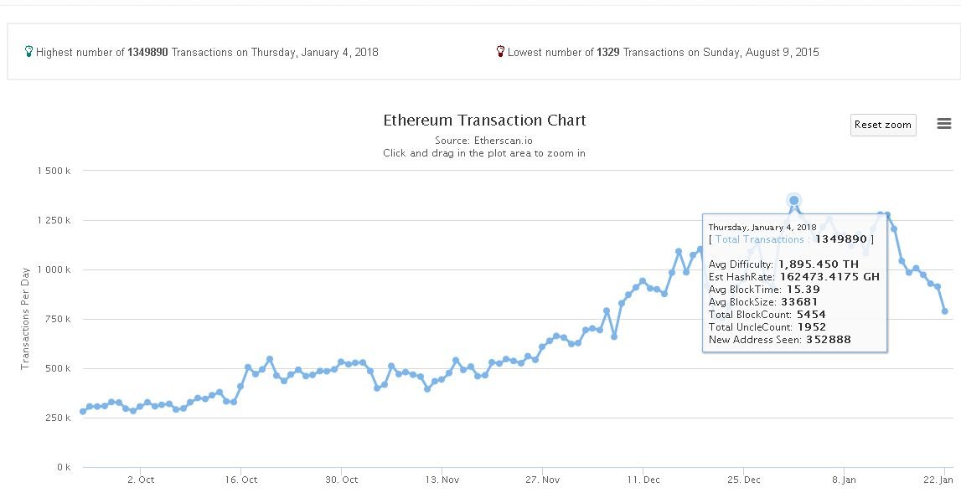Click the 8. Jan x-axis label
This screenshot has width=961, height=503.
[844, 480]
